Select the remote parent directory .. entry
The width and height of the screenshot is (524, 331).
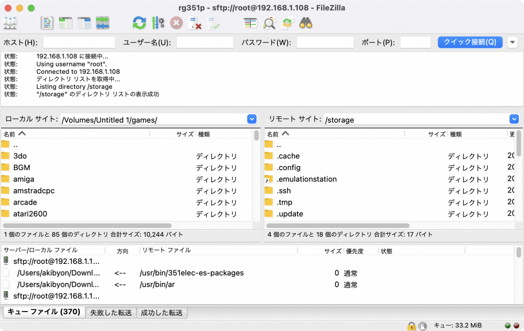(389, 144)
